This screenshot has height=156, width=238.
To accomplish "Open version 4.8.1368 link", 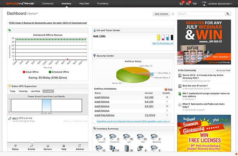I will 149,97.
